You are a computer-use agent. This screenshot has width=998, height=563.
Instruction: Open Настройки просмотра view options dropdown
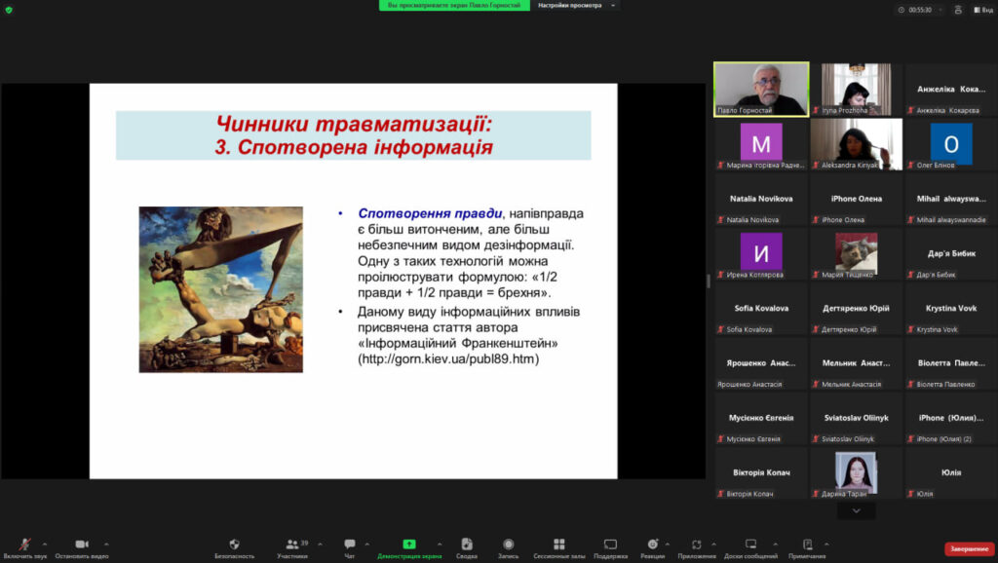pyautogui.click(x=577, y=6)
